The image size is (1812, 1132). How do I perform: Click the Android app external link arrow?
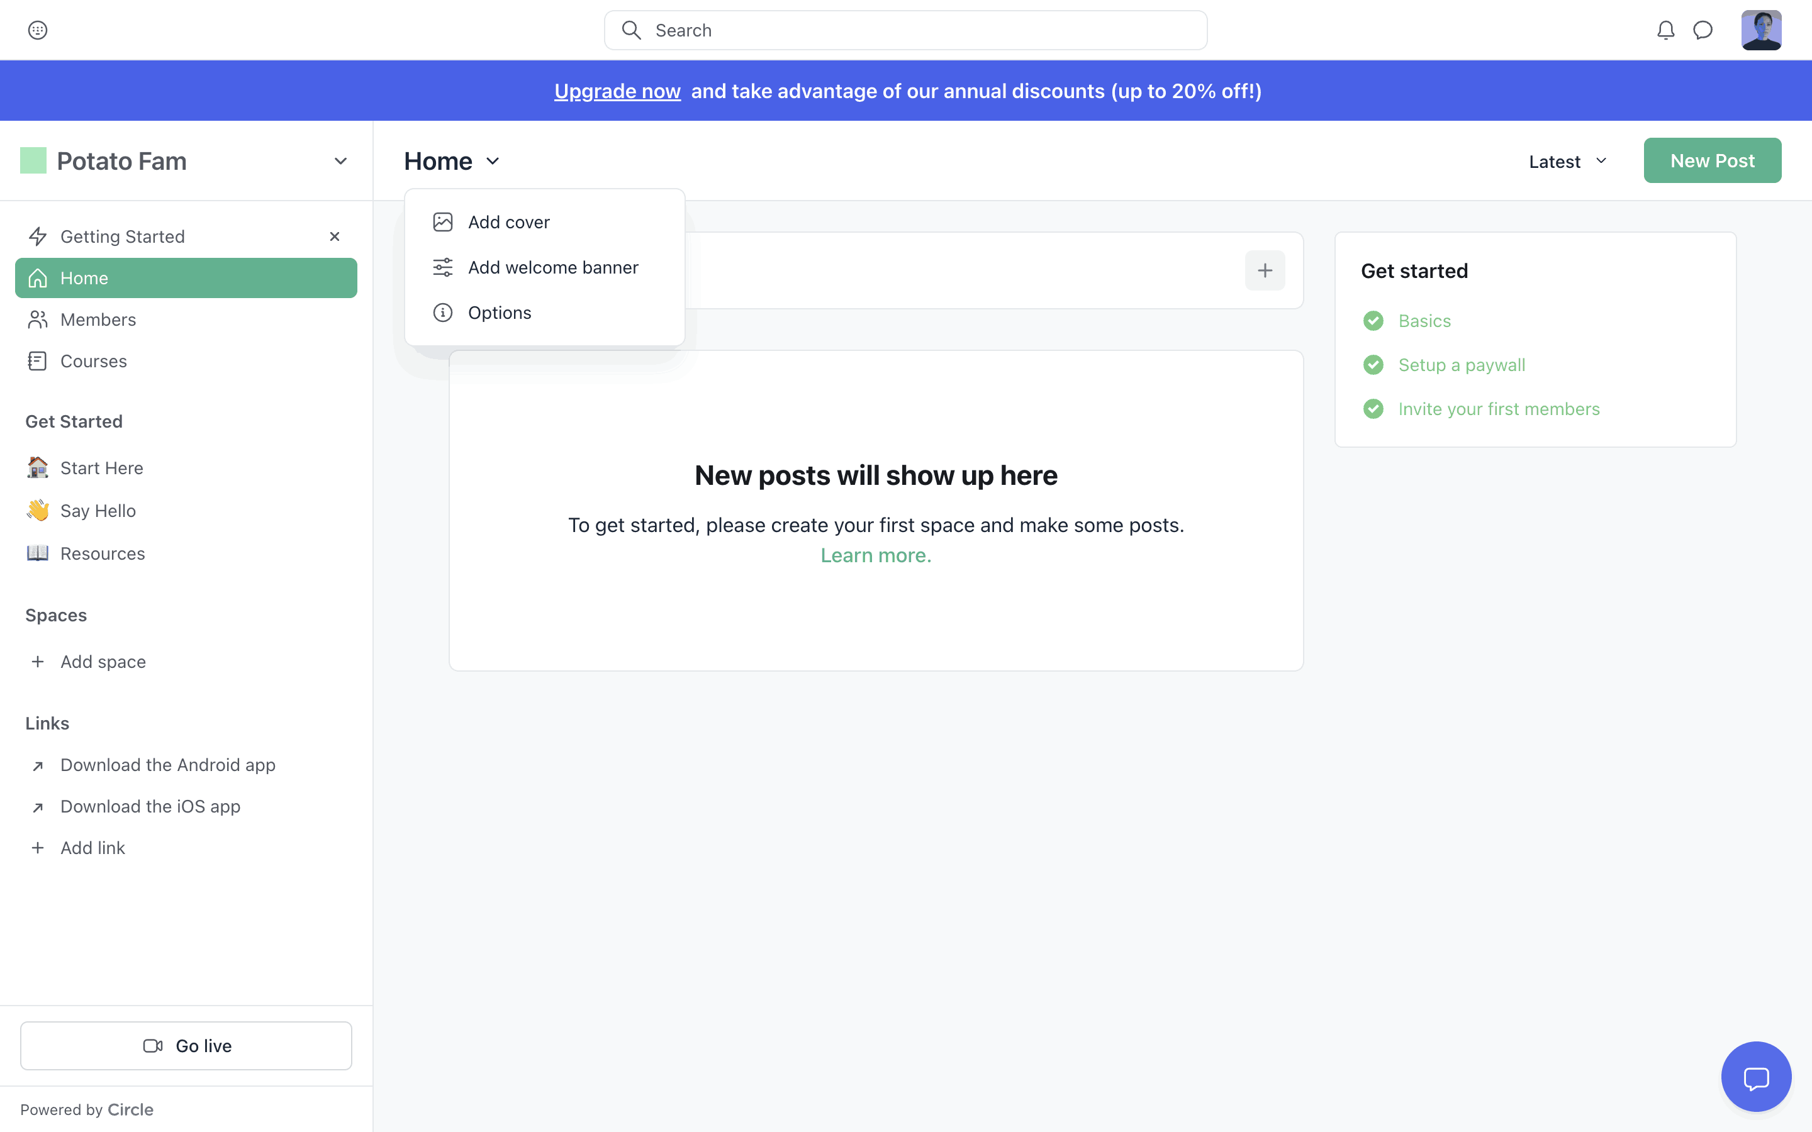click(x=38, y=765)
